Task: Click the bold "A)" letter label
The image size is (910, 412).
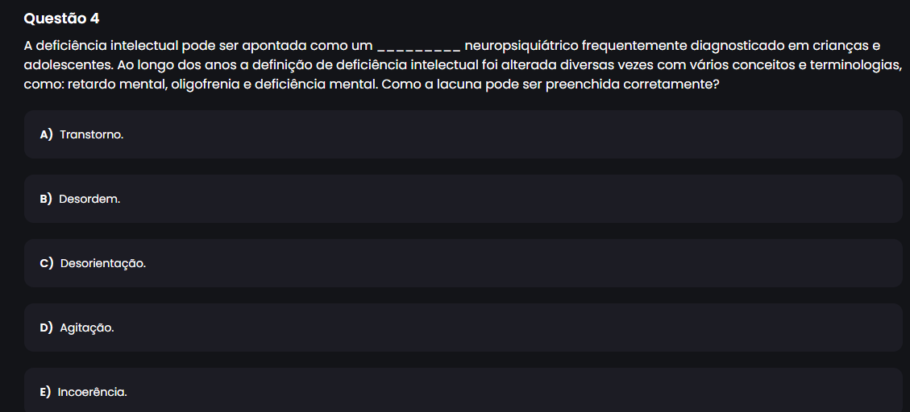Action: [x=46, y=134]
